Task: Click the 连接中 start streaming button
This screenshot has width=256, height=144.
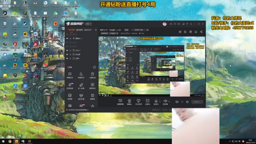Action: click(197, 102)
